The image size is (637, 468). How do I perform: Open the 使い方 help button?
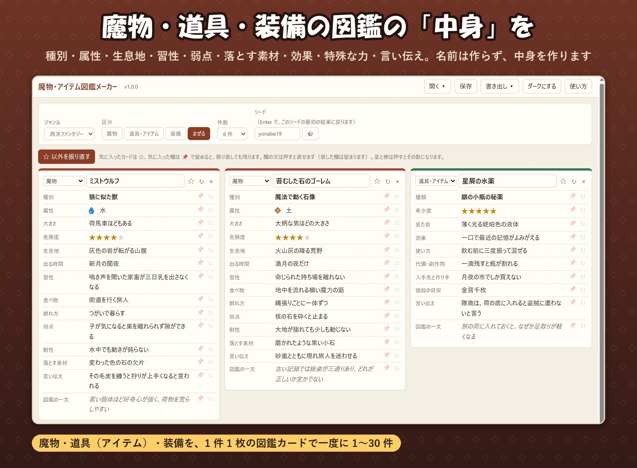point(578,86)
